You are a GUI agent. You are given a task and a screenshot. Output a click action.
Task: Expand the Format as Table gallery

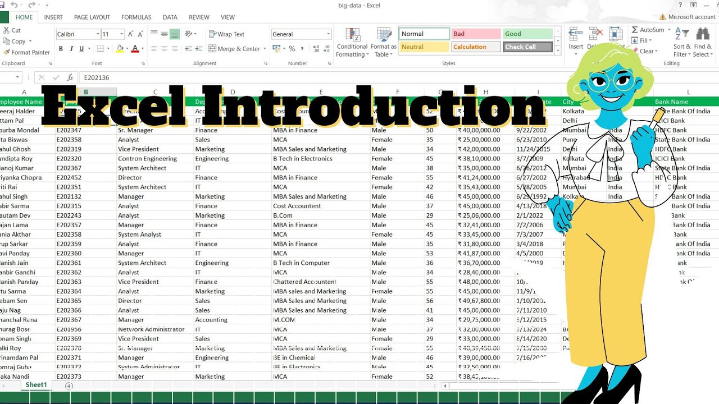[x=384, y=42]
